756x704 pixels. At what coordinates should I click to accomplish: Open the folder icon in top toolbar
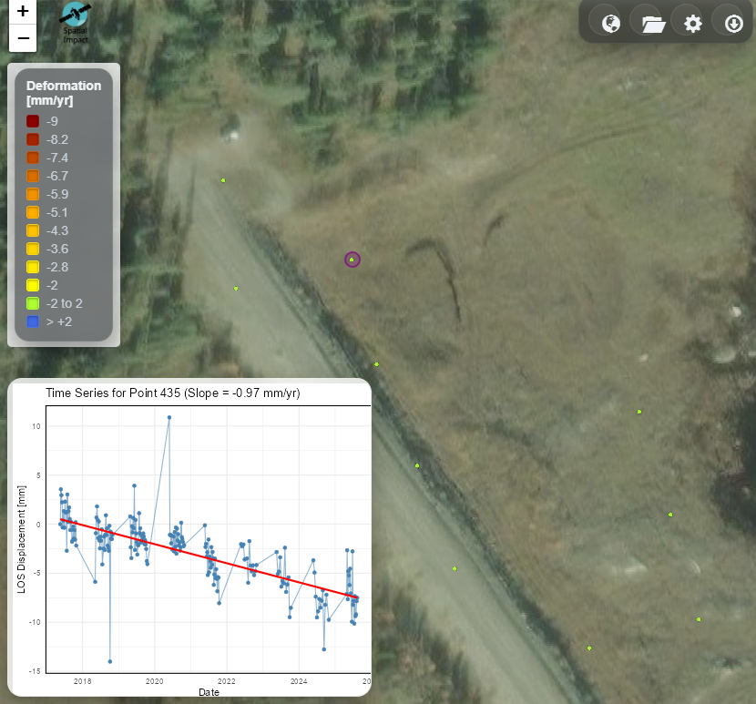click(x=653, y=24)
